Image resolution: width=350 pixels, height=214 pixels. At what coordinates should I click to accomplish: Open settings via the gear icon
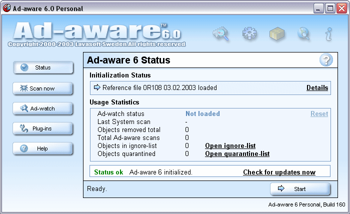[249, 33]
